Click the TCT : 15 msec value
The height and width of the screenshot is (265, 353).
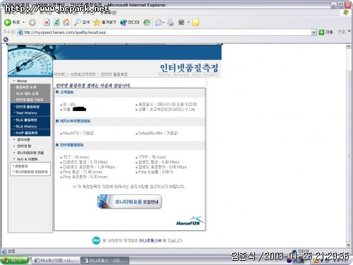click(x=76, y=157)
